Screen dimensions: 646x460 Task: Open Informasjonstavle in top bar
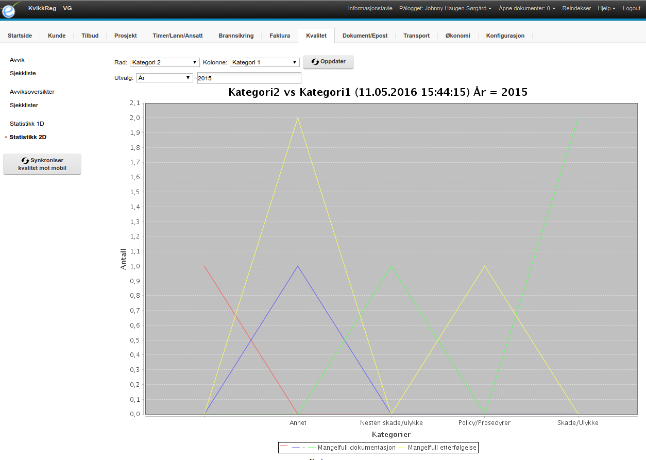coord(370,8)
